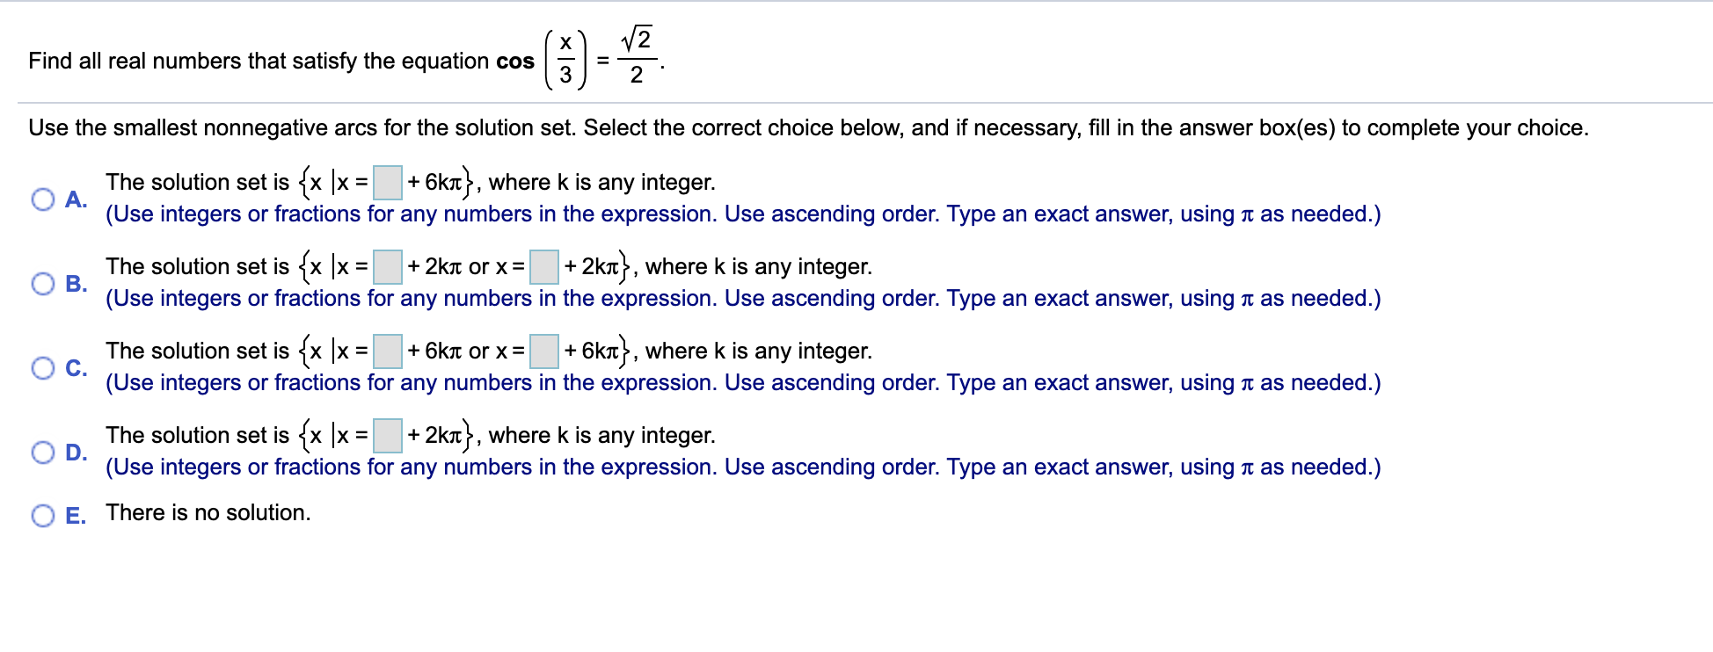1713x652 pixels.
Task: Click the second answer box in choice B
Action: coord(544,266)
